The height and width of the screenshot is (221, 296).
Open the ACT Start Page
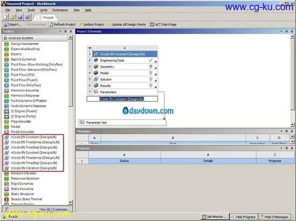click(163, 24)
